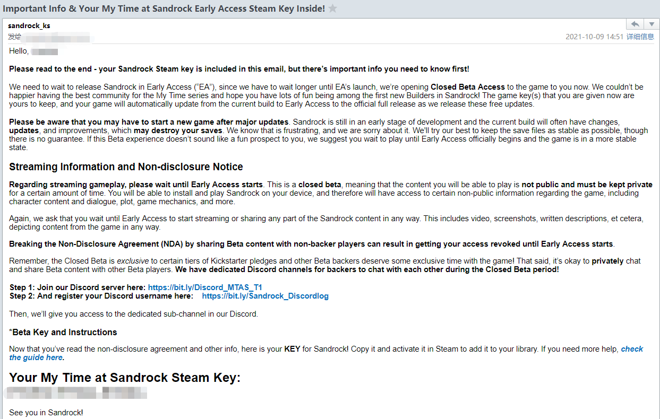Click the bold "Please read to the end" line

(x=239, y=69)
